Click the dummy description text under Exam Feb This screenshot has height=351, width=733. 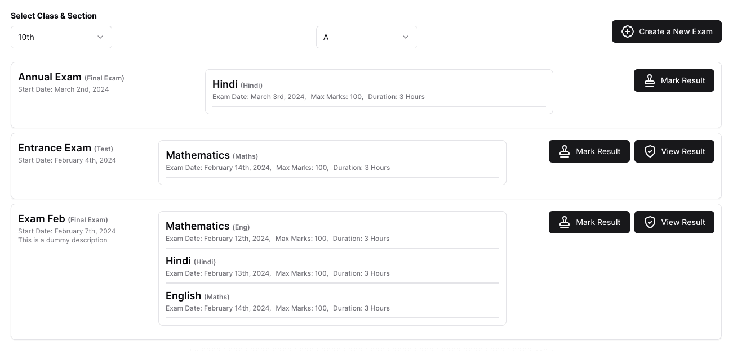point(63,240)
